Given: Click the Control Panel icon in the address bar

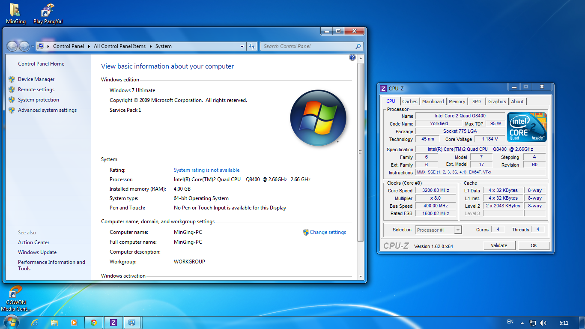Looking at the screenshot, I should pyautogui.click(x=41, y=46).
